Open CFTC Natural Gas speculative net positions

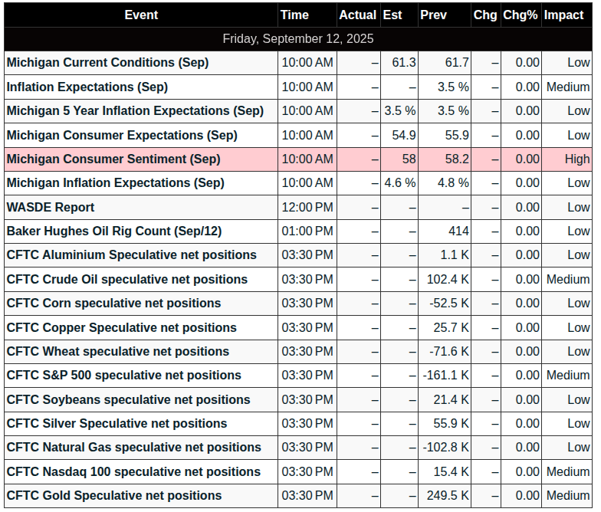click(133, 448)
